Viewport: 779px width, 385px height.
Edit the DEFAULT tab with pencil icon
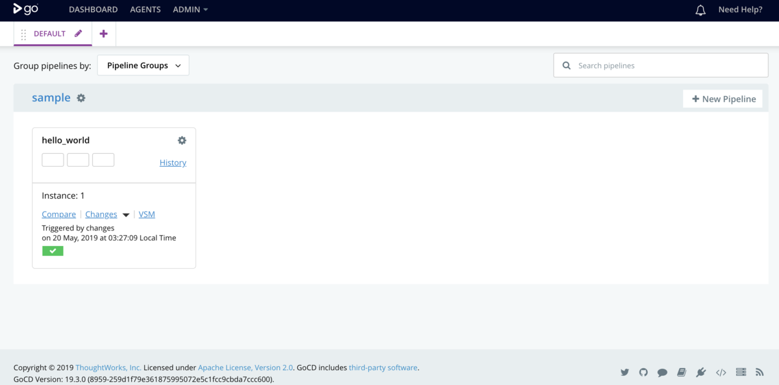pos(79,34)
